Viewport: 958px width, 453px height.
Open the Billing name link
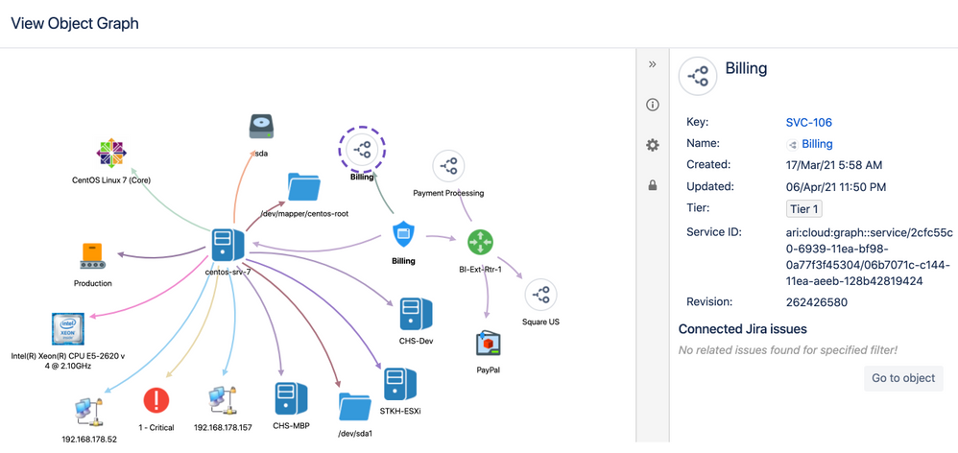(x=817, y=145)
